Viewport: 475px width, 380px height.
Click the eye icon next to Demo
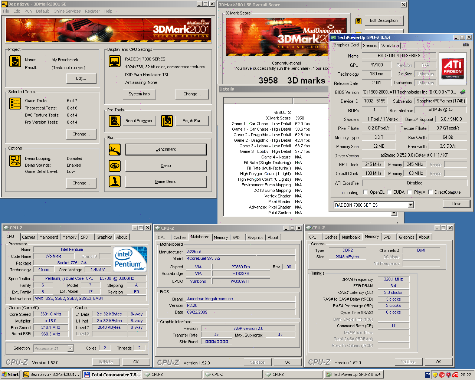(115, 166)
